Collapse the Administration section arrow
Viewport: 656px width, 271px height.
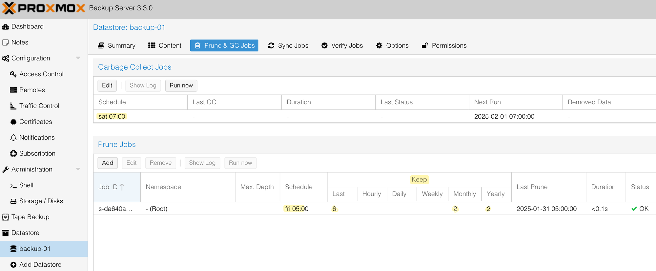pyautogui.click(x=78, y=169)
